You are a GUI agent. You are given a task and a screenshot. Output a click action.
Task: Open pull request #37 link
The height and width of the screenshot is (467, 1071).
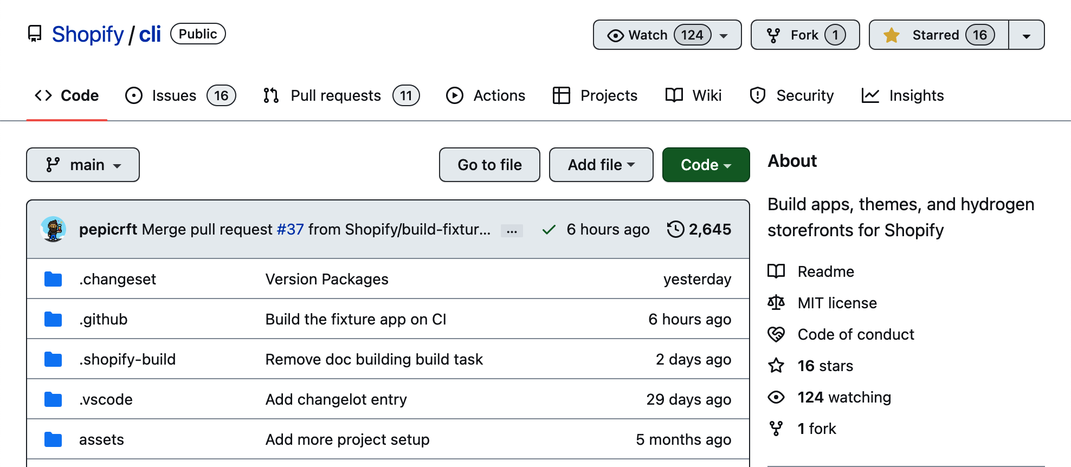click(290, 230)
